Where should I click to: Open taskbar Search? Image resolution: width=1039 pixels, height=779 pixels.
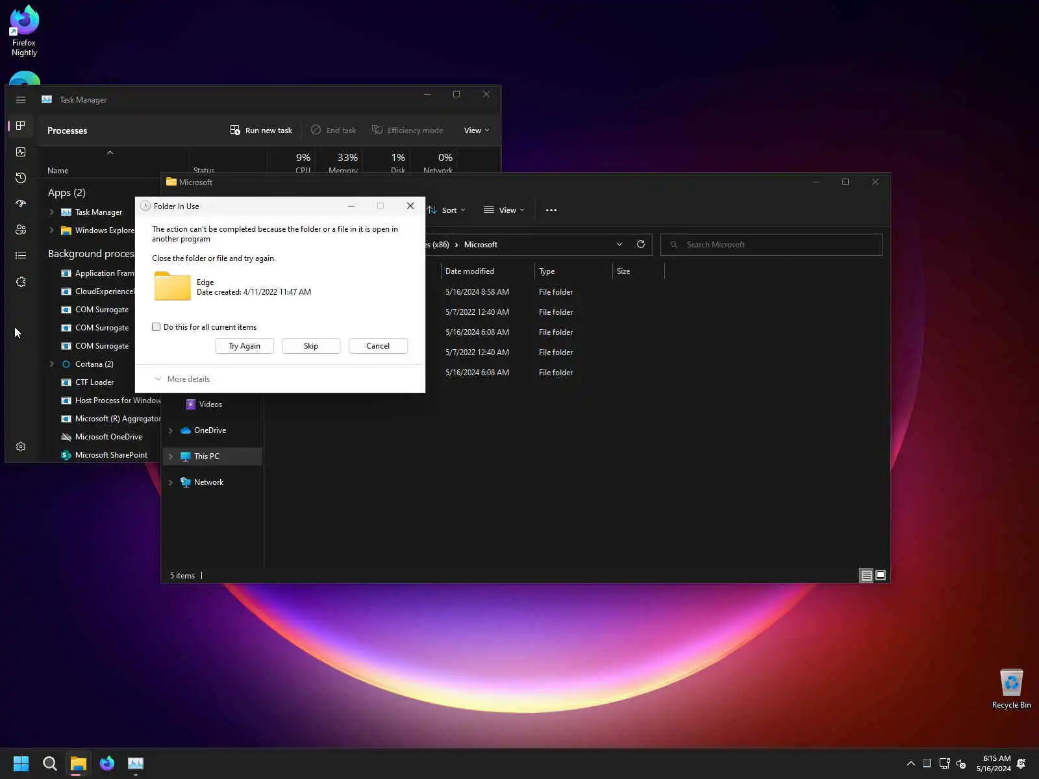[x=49, y=763]
